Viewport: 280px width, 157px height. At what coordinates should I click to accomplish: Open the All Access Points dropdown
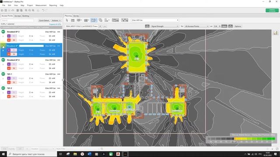pos(196,26)
